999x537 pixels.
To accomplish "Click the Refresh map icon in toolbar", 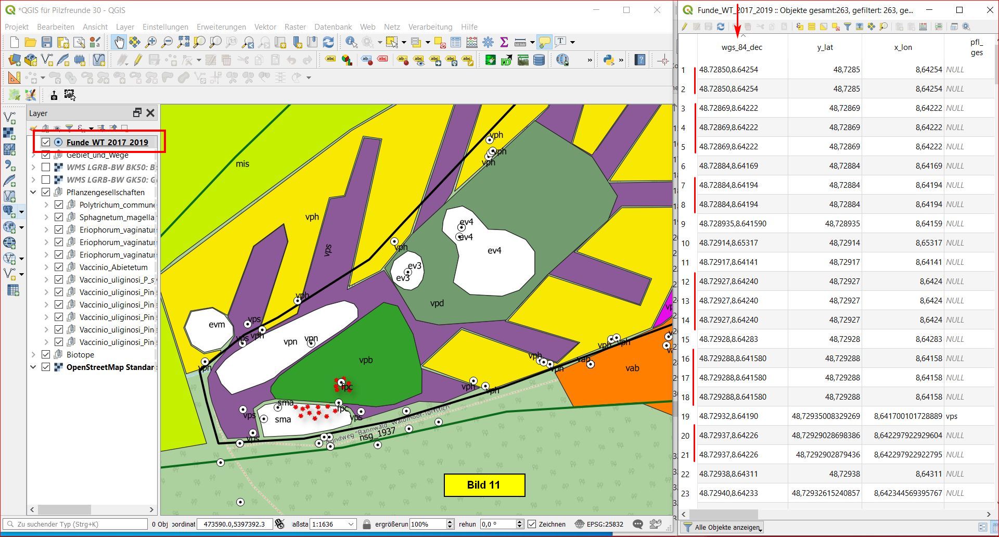I will coord(328,42).
